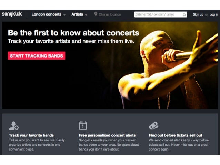Click the Sign up link
The width and height of the screenshot is (220, 165).
click(x=198, y=14)
